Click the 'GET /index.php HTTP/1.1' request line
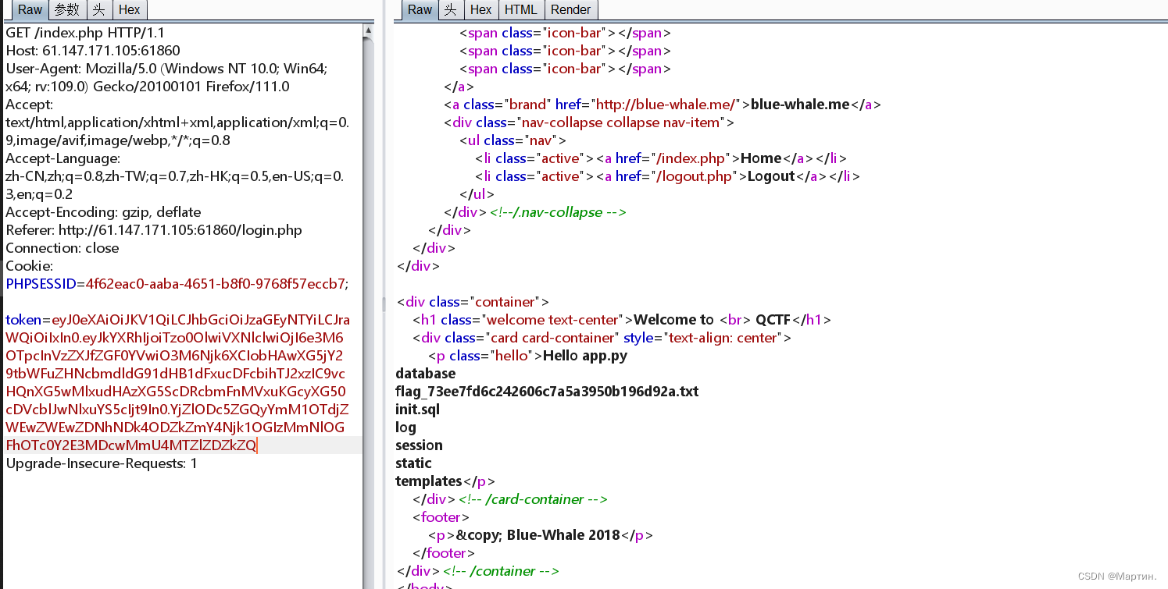Image resolution: width=1168 pixels, height=589 pixels. coord(85,33)
